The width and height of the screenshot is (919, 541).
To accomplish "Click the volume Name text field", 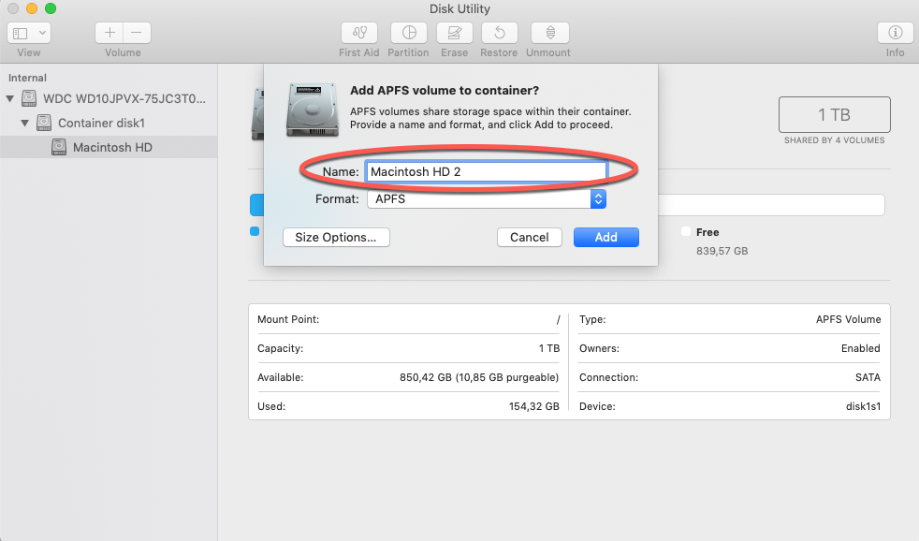I will [x=486, y=172].
